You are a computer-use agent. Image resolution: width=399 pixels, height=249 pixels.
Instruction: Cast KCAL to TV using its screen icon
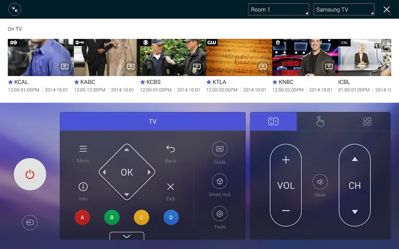64,67
